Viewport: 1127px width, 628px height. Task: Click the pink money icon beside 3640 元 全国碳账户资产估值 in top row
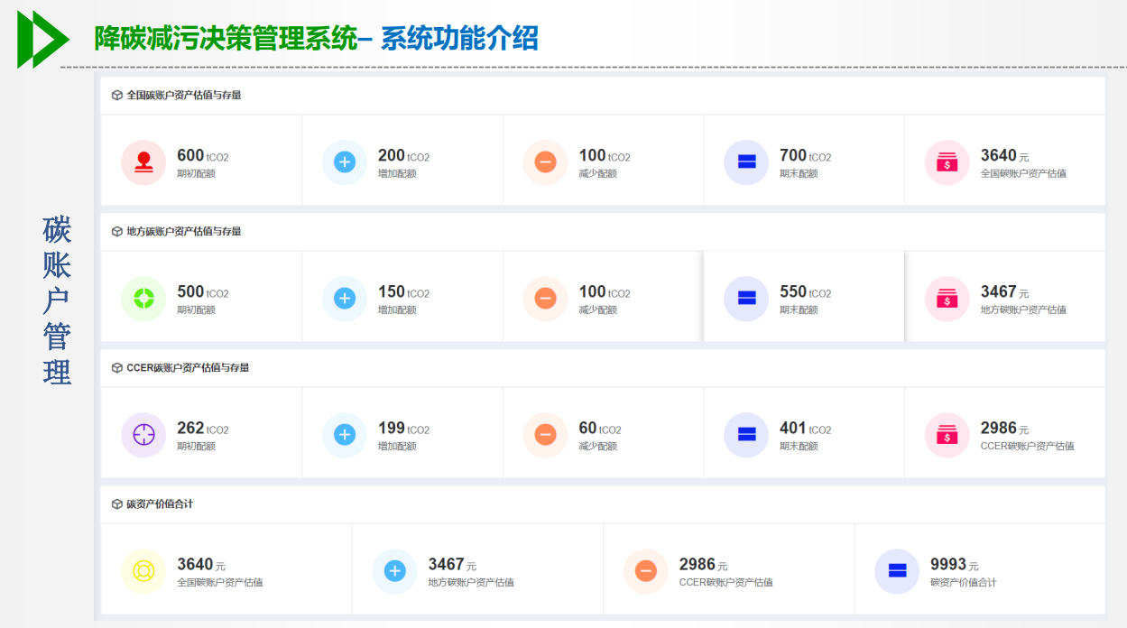click(x=947, y=162)
